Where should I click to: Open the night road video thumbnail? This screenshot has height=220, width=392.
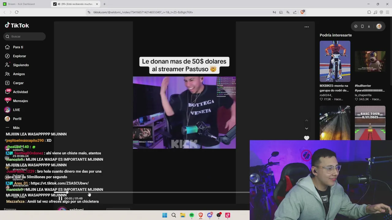pos(335,123)
